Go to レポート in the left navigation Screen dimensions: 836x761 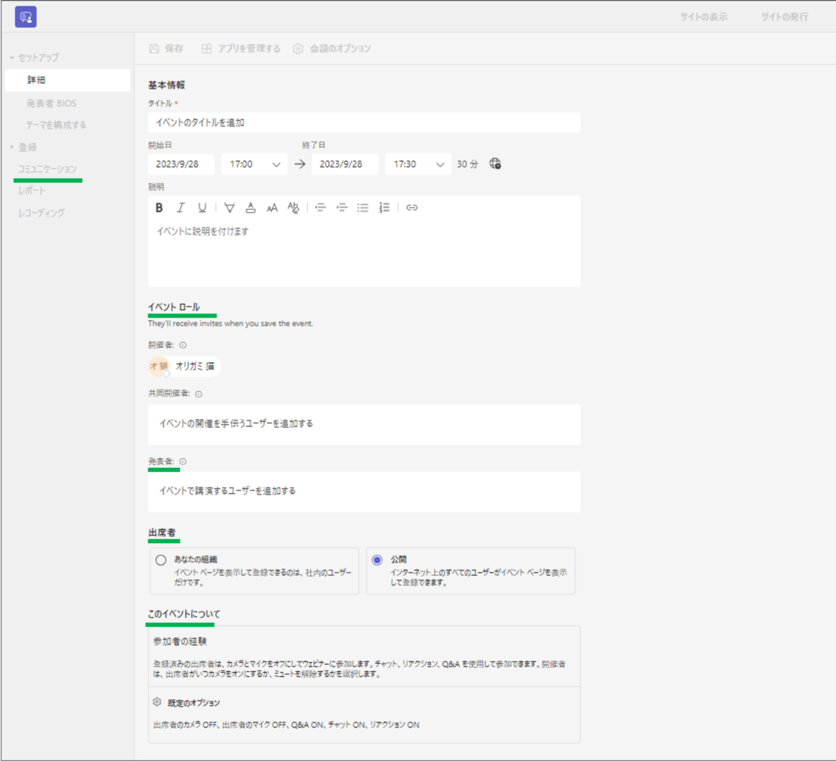click(32, 190)
